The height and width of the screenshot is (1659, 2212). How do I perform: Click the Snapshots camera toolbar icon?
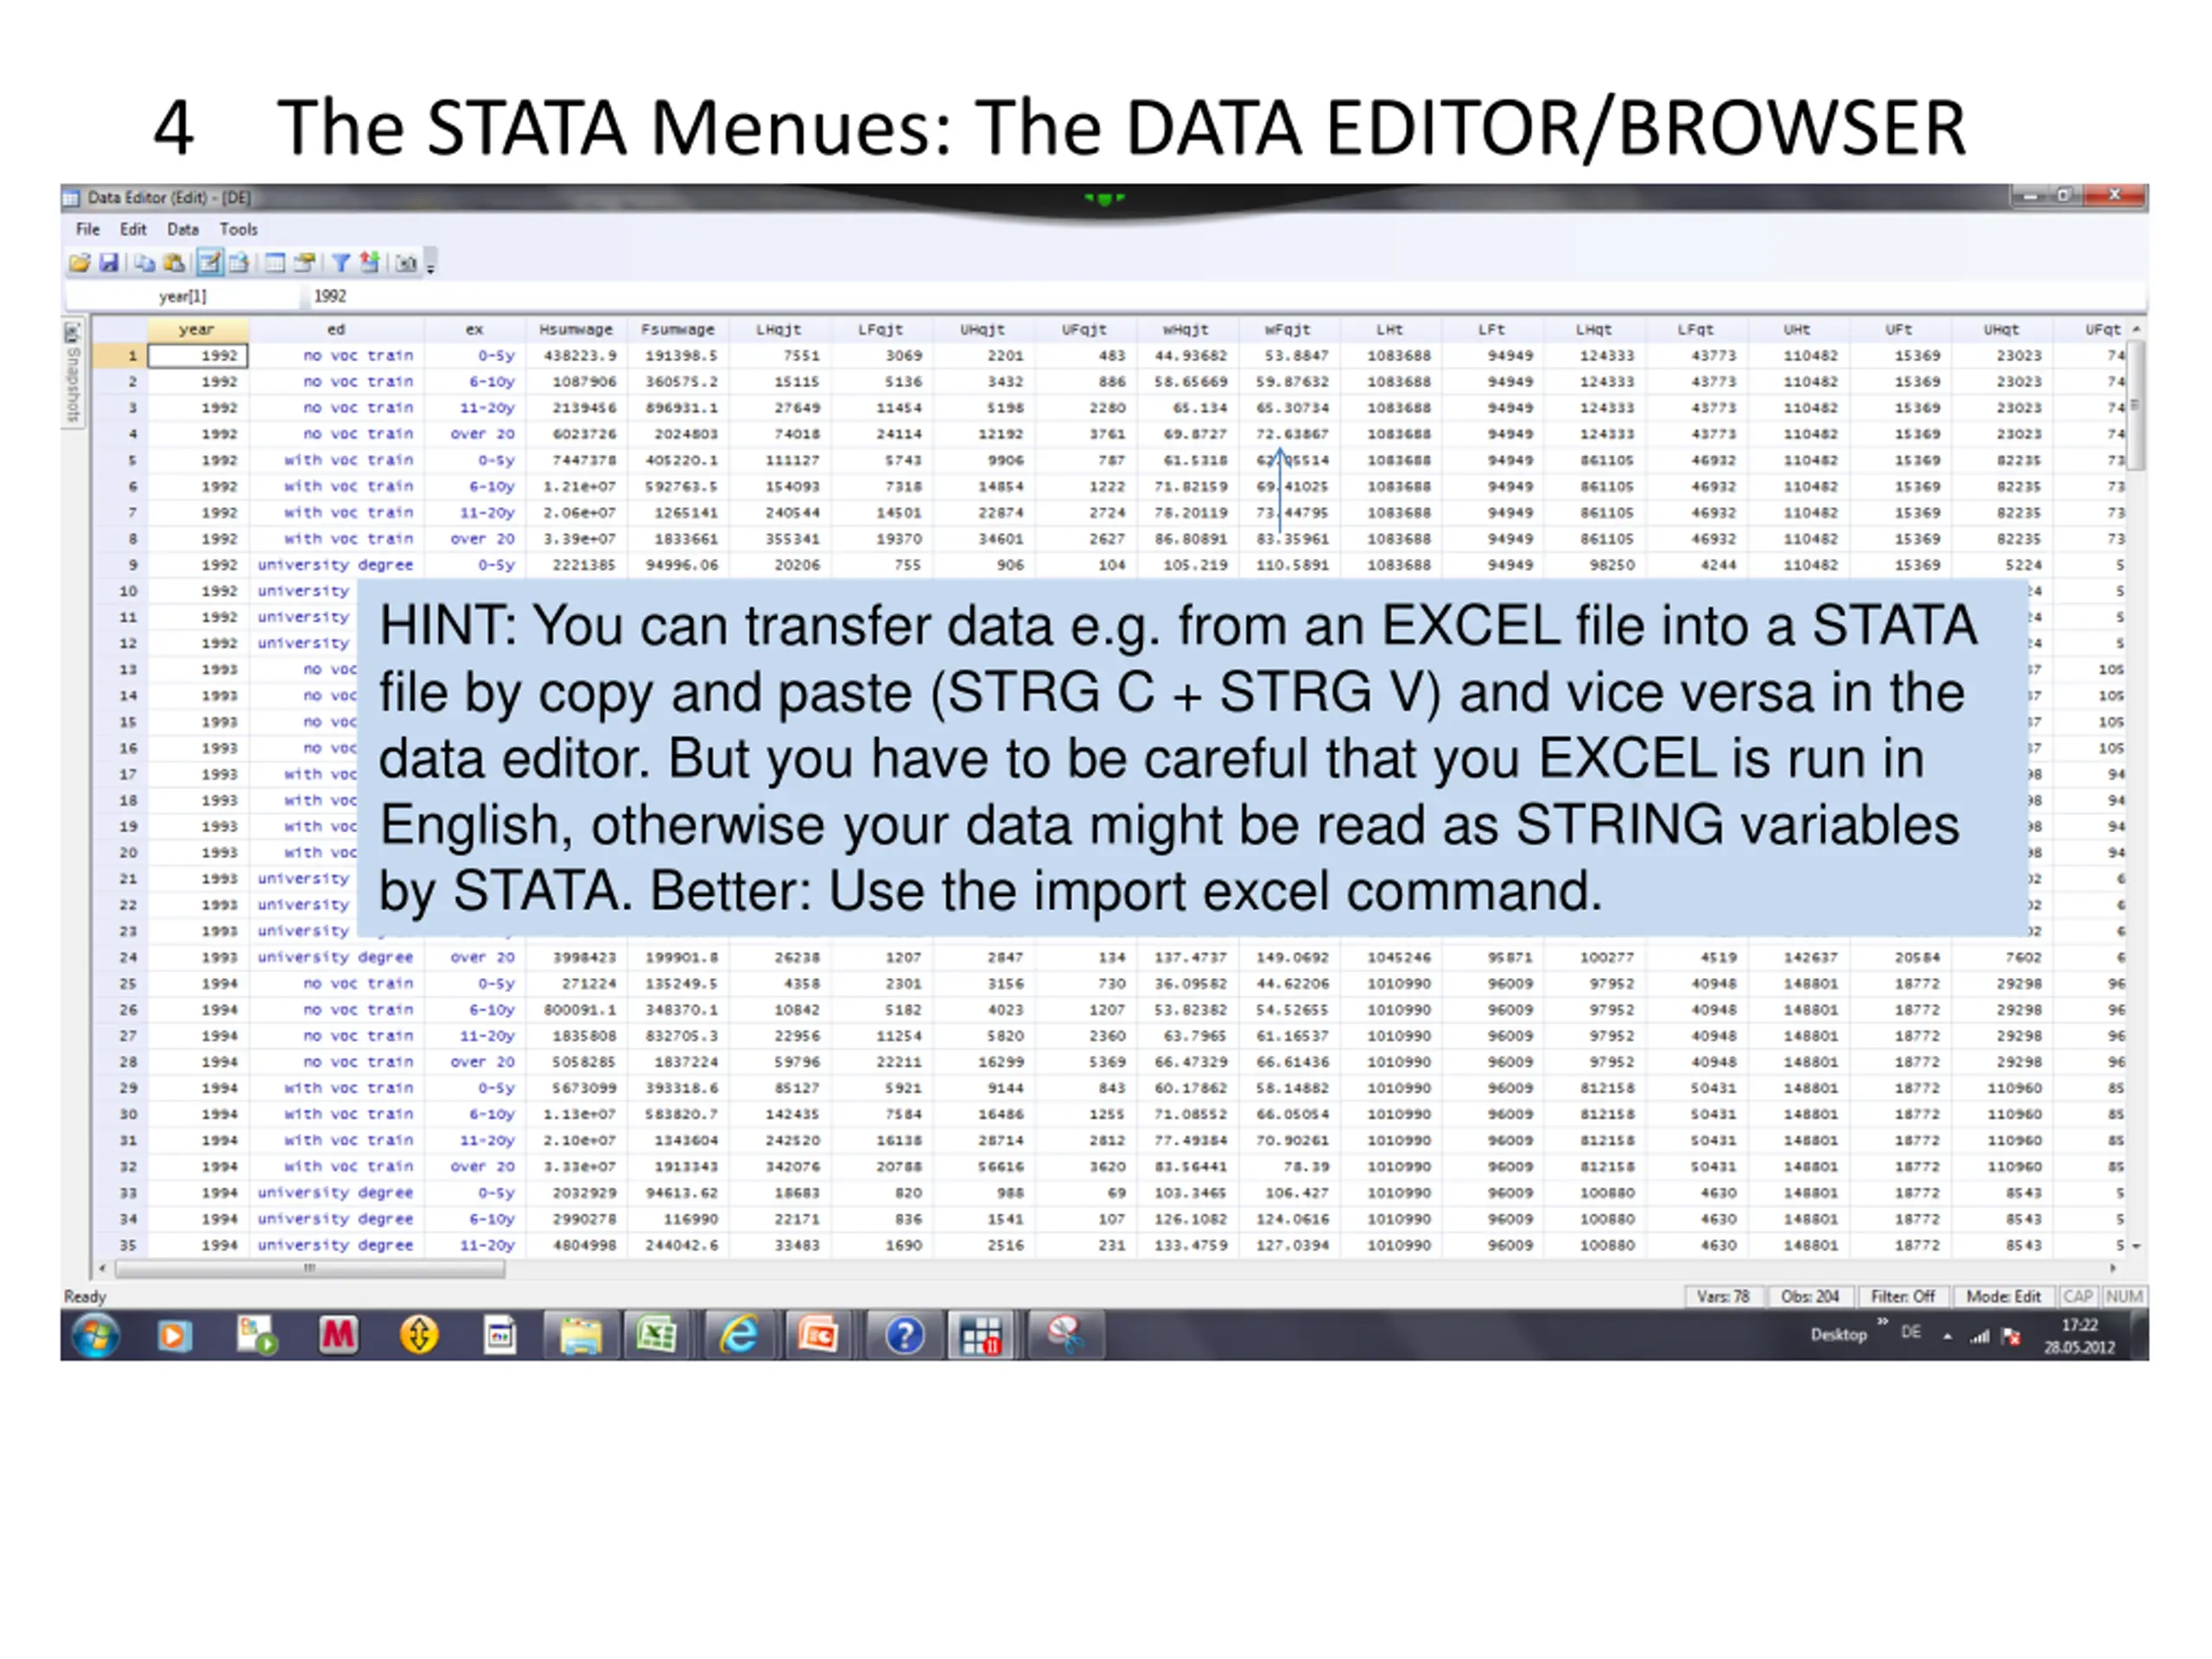tap(406, 263)
